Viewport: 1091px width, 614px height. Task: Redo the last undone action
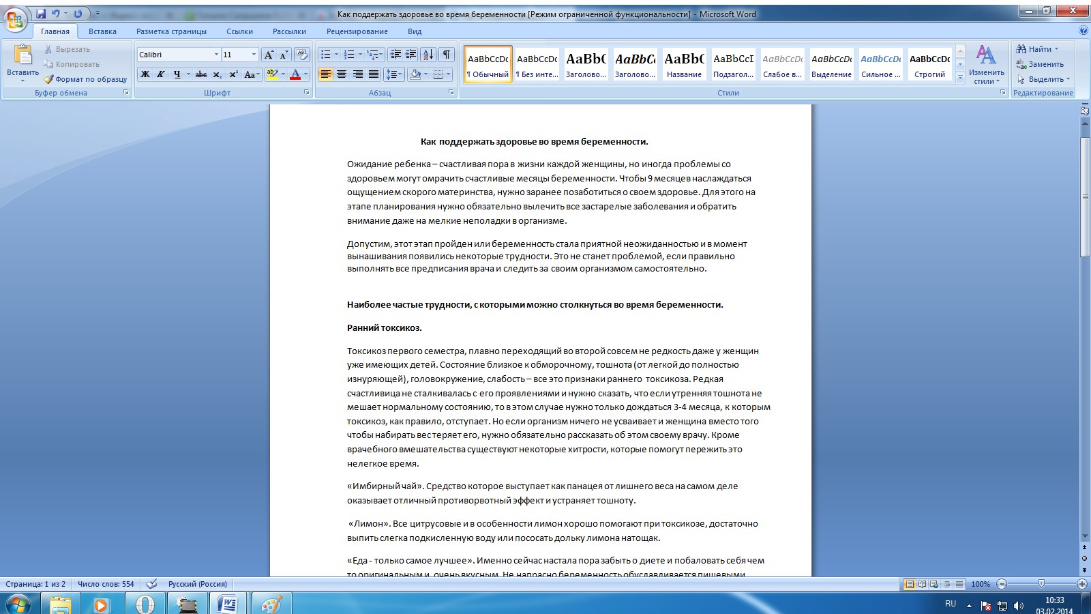coord(78,14)
